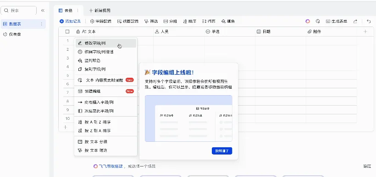This screenshot has height=177, width=376.
Task: Click the 我知道了 button in the popup
Action: [222, 151]
